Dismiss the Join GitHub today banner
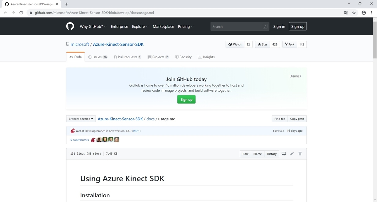The image size is (377, 202). [295, 76]
